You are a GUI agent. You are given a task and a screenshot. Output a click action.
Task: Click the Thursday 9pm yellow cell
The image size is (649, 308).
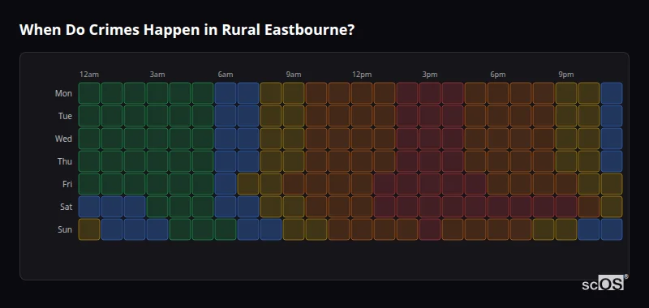click(x=565, y=161)
